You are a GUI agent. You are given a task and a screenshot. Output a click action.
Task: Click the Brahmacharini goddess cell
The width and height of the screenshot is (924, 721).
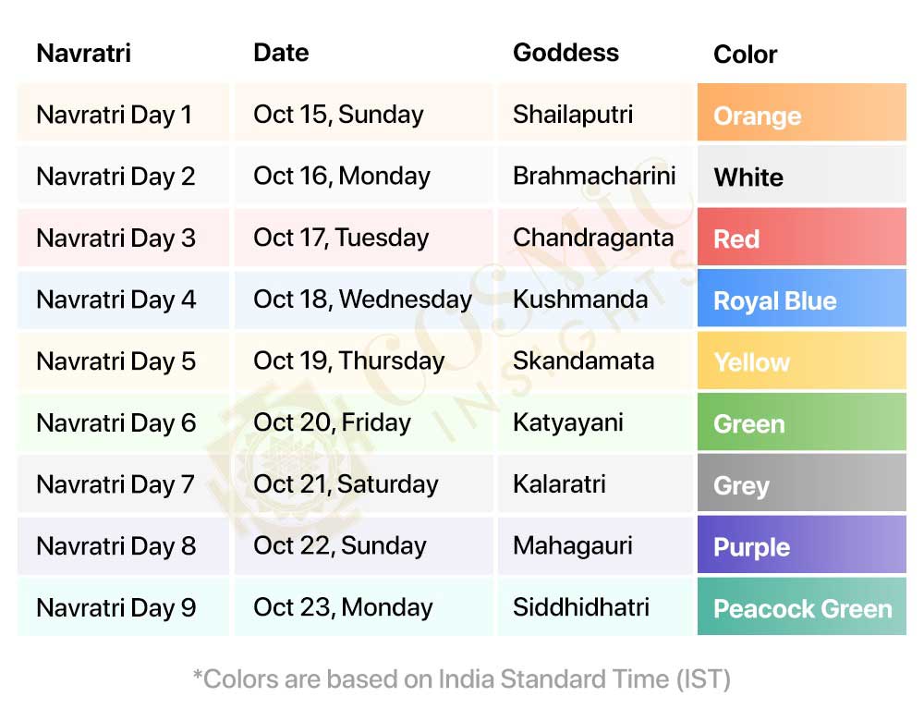click(x=596, y=176)
